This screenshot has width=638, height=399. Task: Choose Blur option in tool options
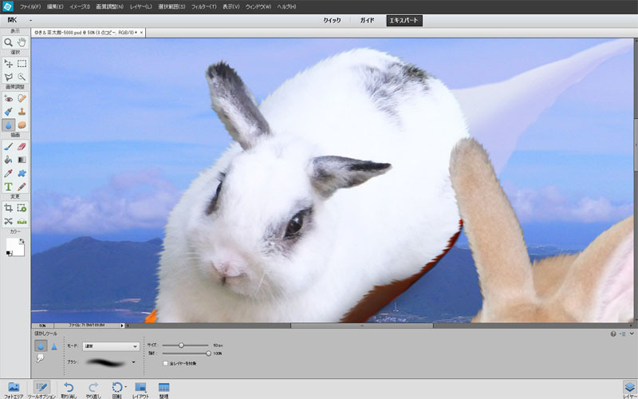[x=41, y=346]
